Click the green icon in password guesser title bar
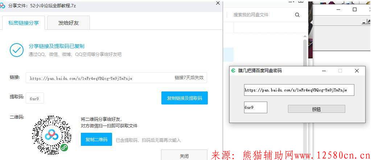This screenshot has height=160, width=371. [234, 71]
